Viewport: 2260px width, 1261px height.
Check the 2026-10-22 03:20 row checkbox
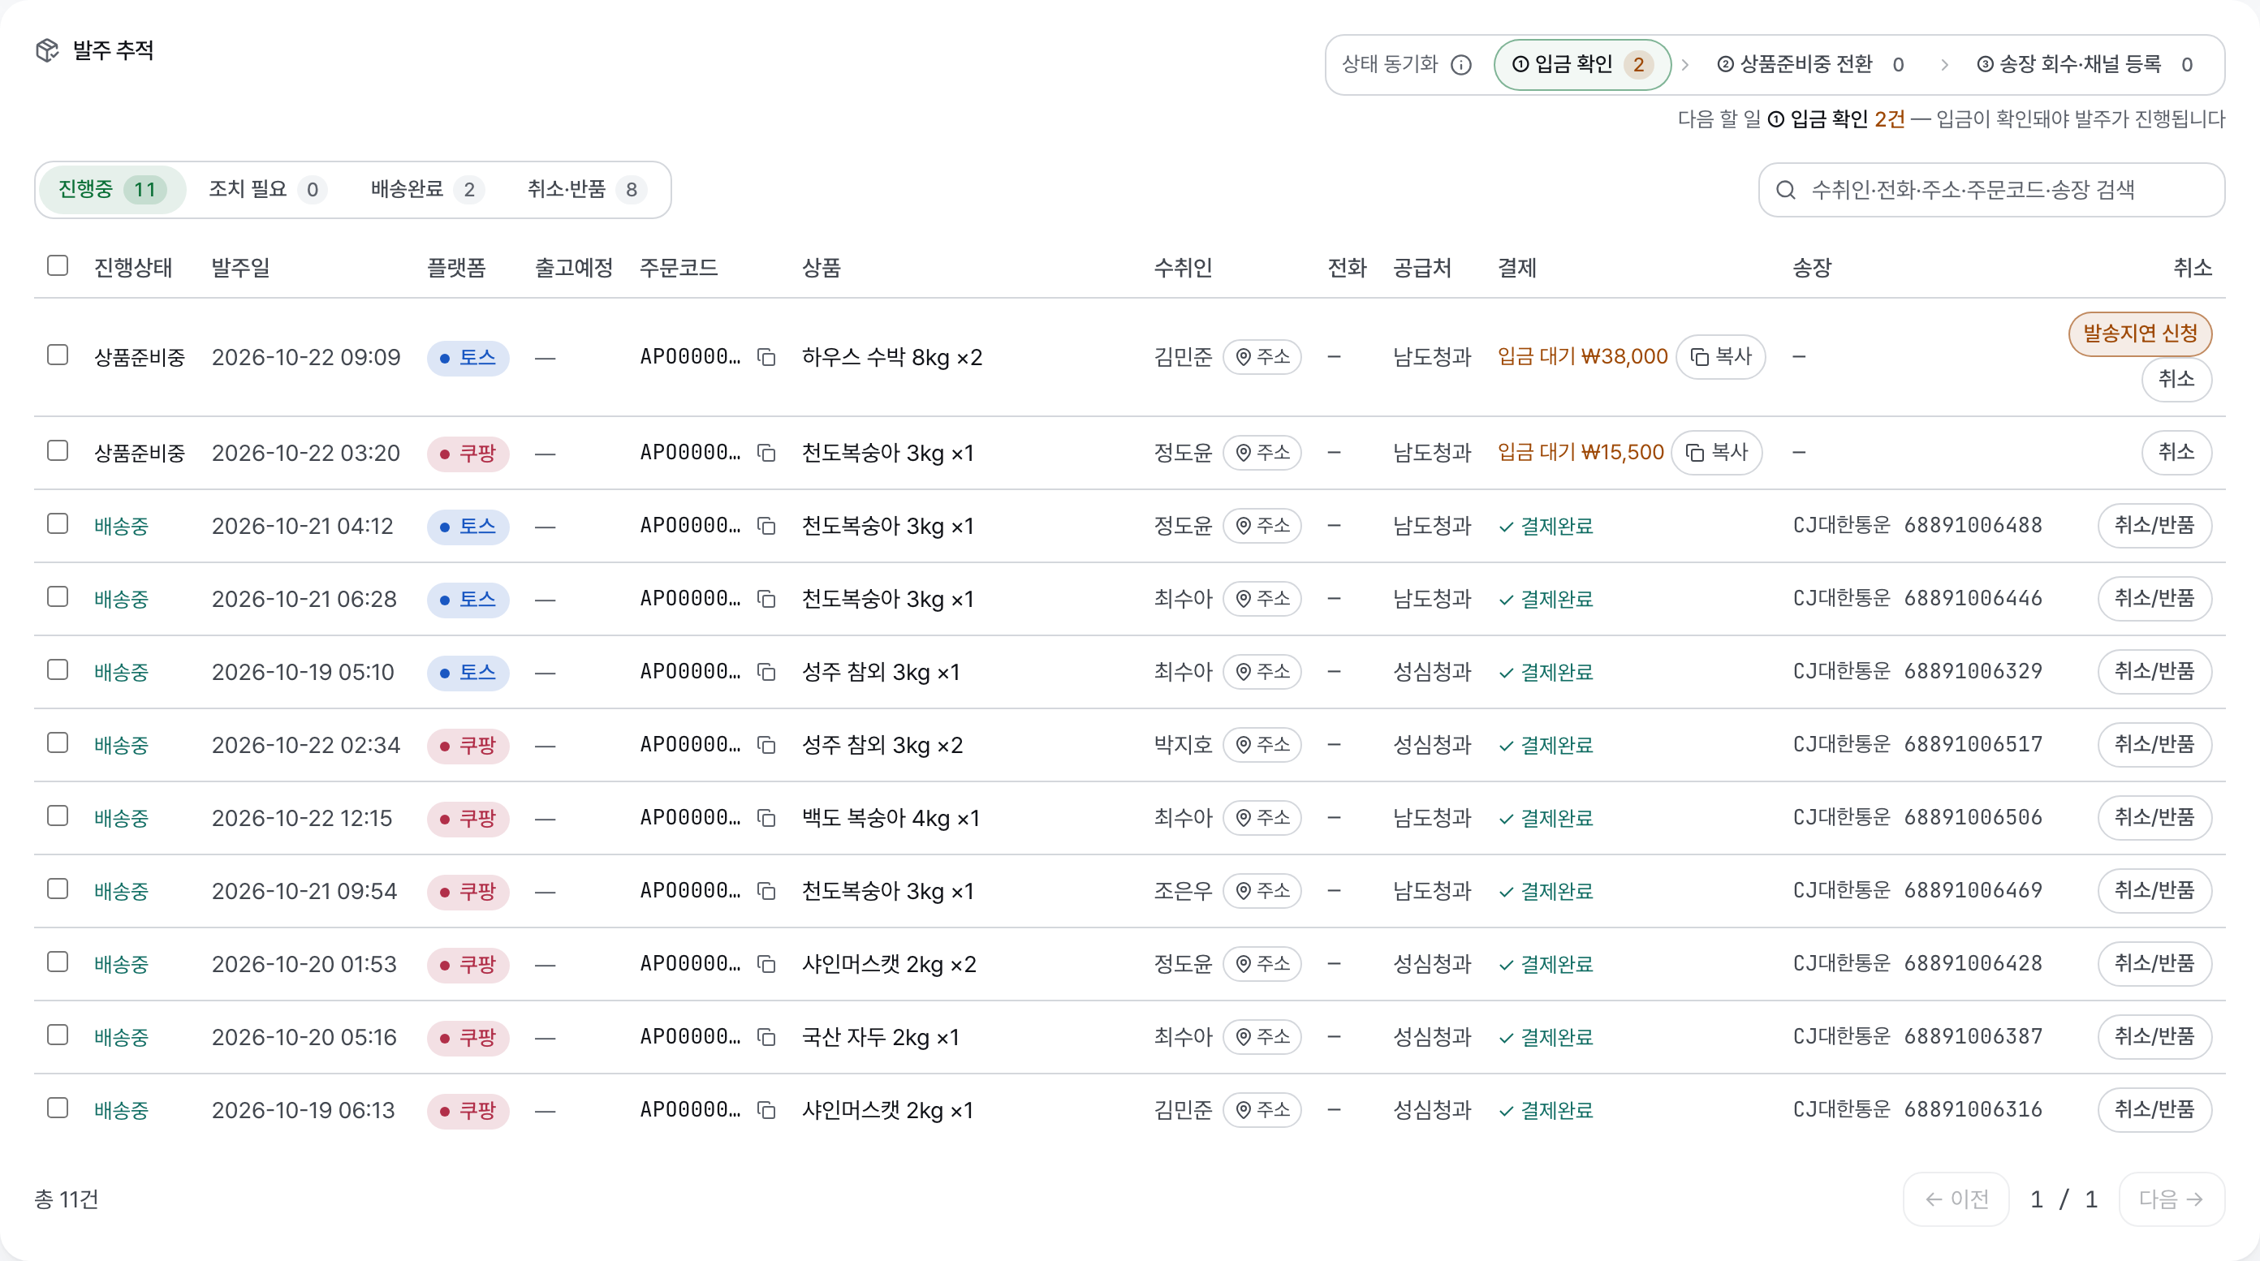pyautogui.click(x=58, y=450)
